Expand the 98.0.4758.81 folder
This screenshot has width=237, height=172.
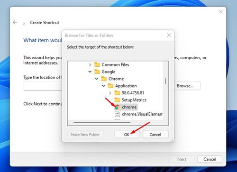point(110,93)
